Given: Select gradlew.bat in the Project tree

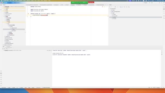Looking at the screenshot, I should 8,42.
